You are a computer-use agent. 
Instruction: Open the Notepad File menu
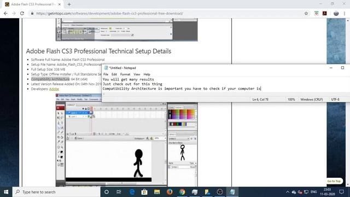point(106,74)
